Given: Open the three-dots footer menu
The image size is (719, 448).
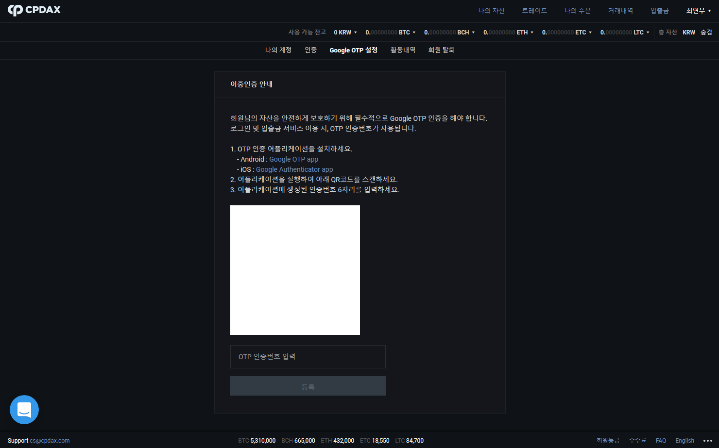Looking at the screenshot, I should (x=708, y=441).
